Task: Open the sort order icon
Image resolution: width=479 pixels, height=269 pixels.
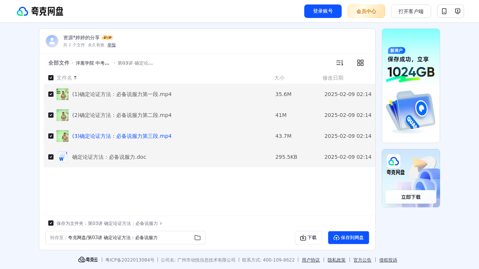Action: coord(340,63)
